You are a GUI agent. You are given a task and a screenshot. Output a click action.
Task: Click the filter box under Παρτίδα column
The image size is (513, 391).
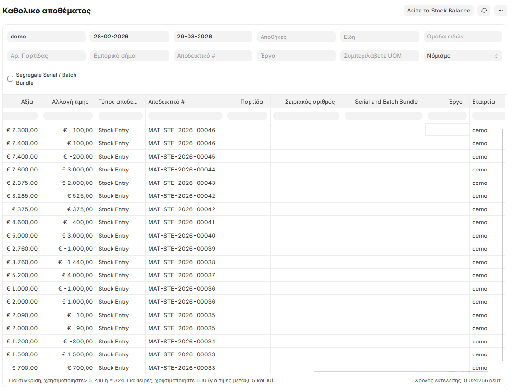(247, 116)
